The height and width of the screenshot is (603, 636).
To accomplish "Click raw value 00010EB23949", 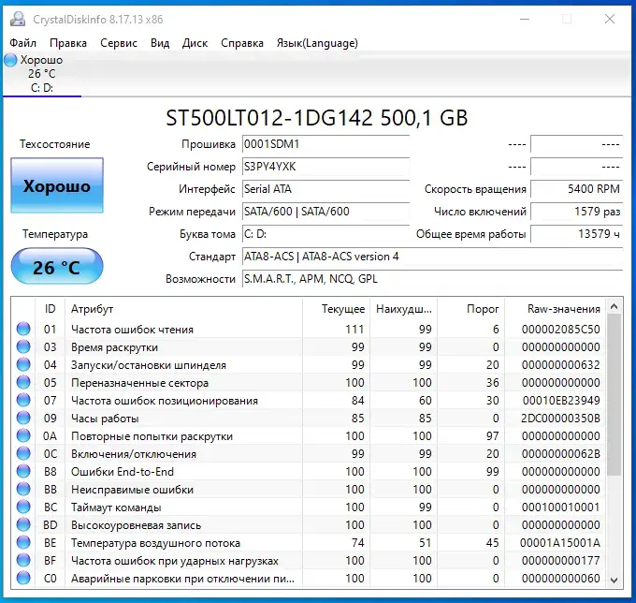I will coord(561,401).
